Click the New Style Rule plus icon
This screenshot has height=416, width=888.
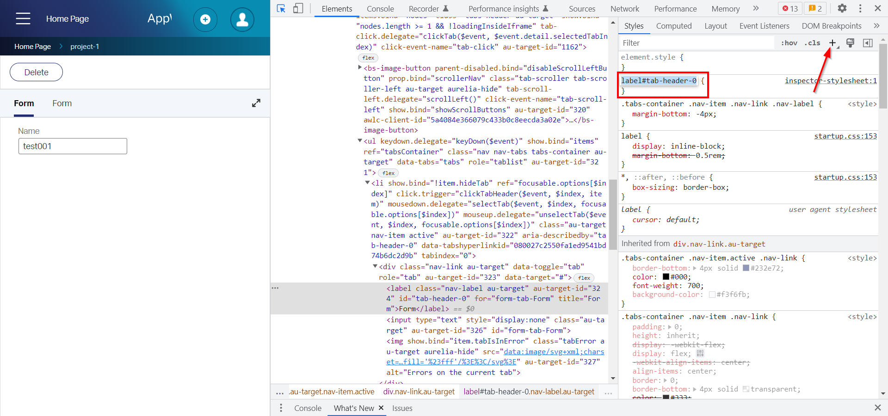pyautogui.click(x=832, y=43)
